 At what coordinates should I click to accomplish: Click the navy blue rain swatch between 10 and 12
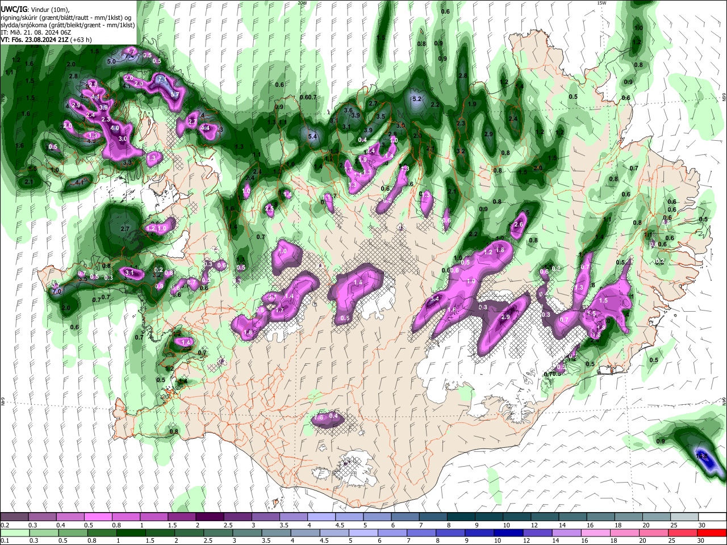(x=508, y=533)
